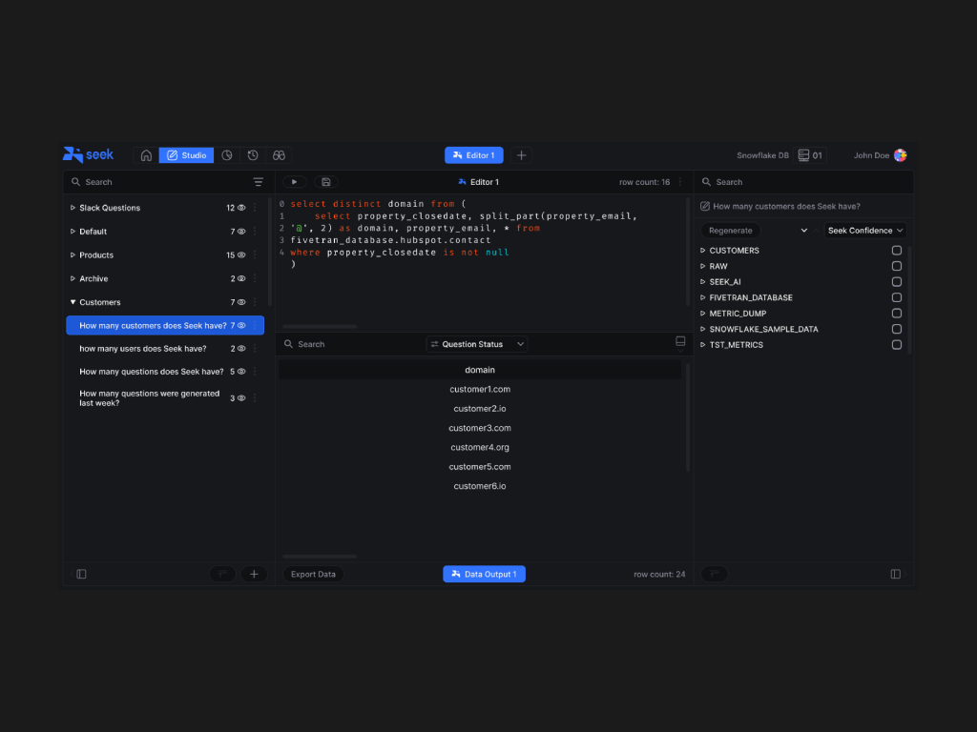
Task: Click the editor horizontal scrollbar
Action: pyautogui.click(x=320, y=326)
